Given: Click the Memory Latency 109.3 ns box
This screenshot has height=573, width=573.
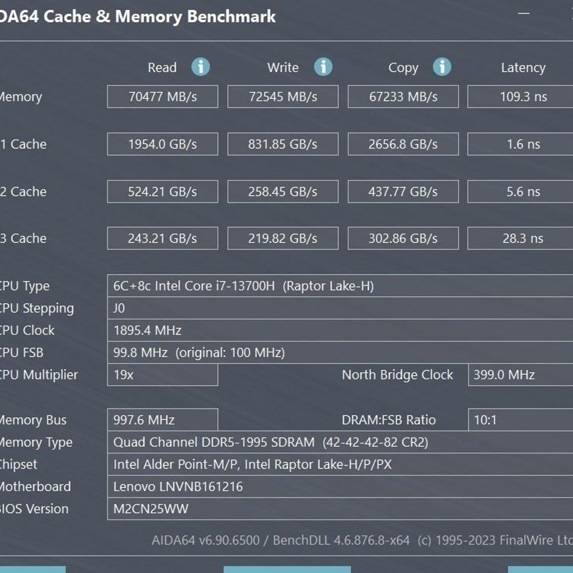Looking at the screenshot, I should click(520, 97).
